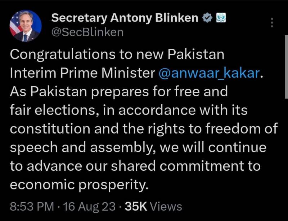Click the words 'Interim Prime Minister'
This screenshot has width=288, height=221.
point(83,73)
